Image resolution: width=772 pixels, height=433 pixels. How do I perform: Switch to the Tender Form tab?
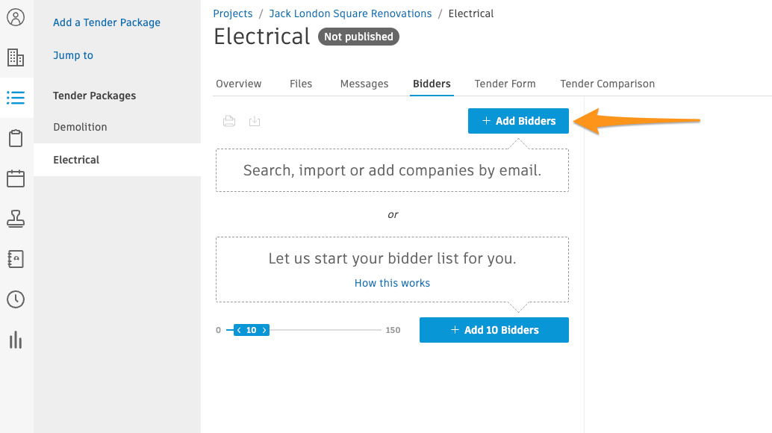[x=505, y=84]
